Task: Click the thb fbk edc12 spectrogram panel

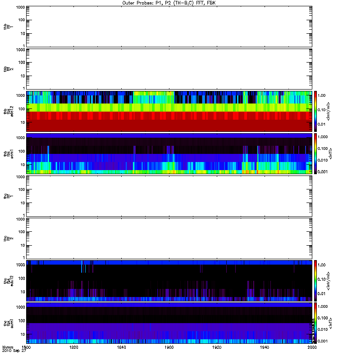Action: 169,111
